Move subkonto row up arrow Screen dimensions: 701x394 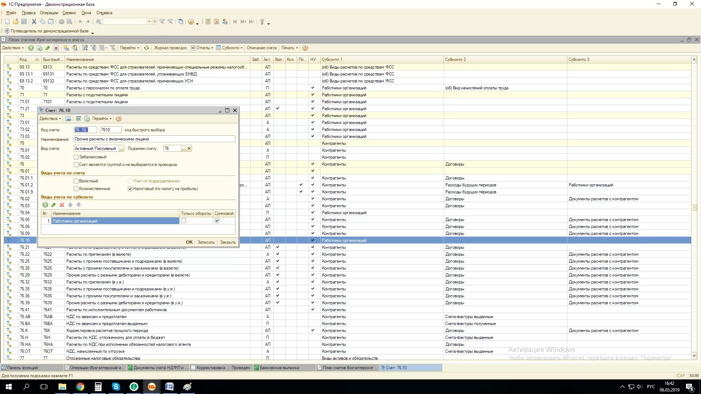click(70, 205)
